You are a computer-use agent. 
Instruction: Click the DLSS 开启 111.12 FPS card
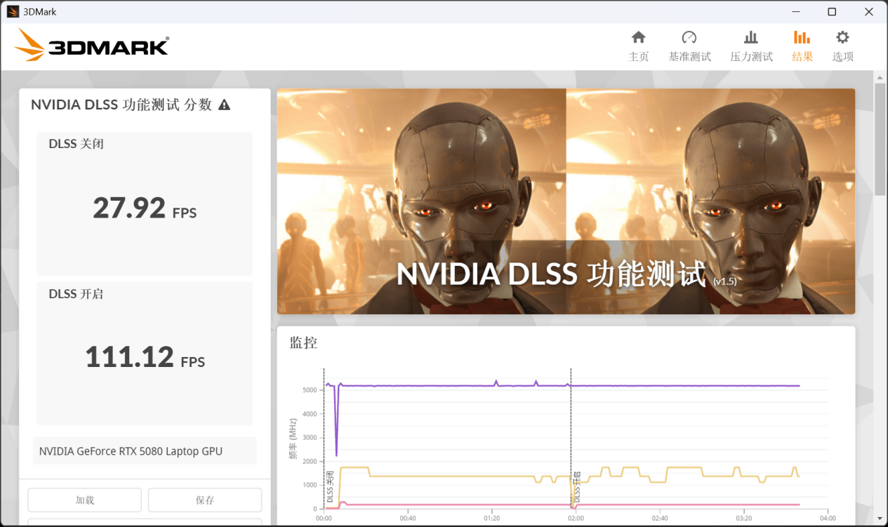tap(145, 354)
